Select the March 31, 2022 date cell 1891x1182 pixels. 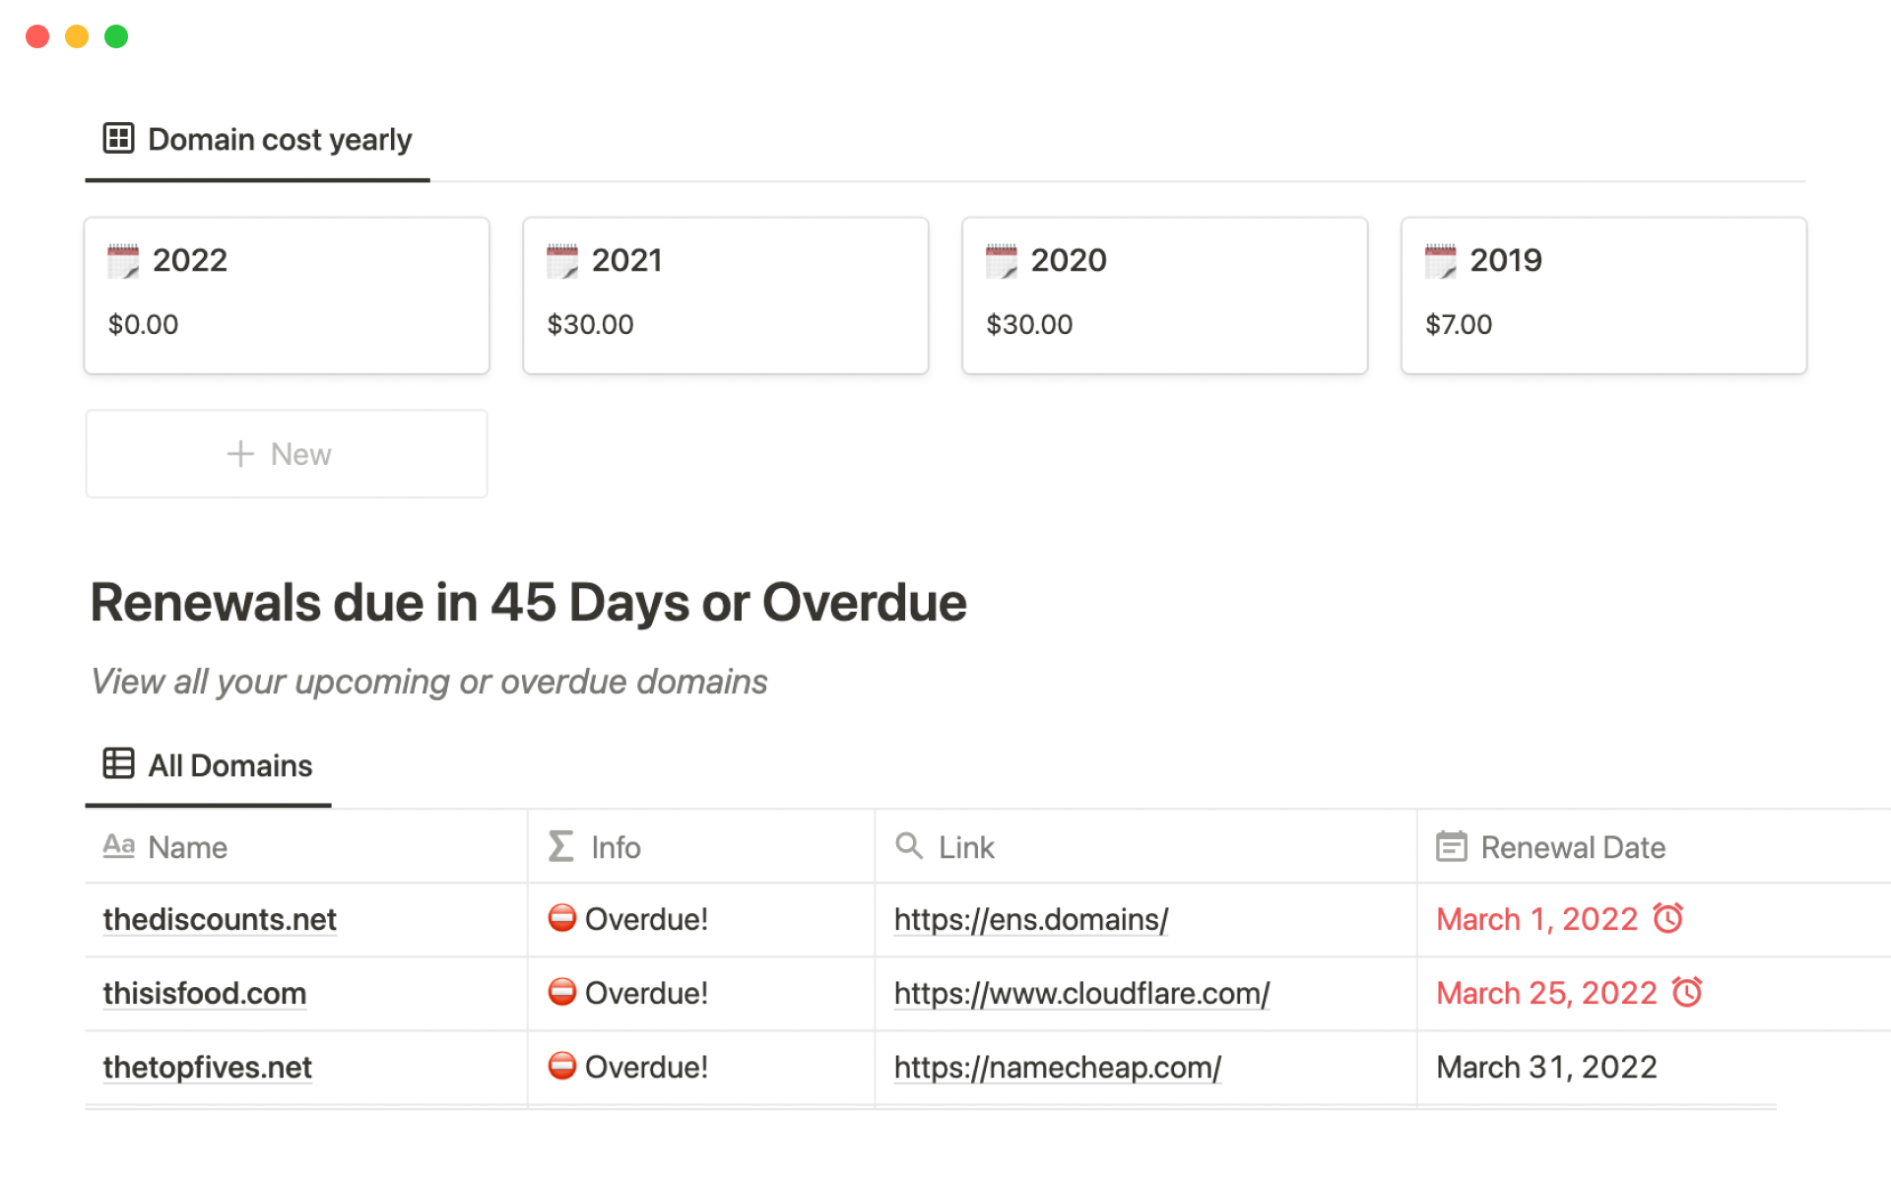click(1546, 1067)
